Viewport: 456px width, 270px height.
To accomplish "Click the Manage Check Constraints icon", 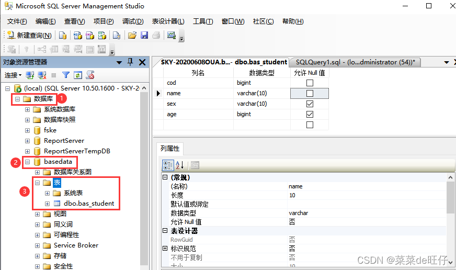I will 90,49.
